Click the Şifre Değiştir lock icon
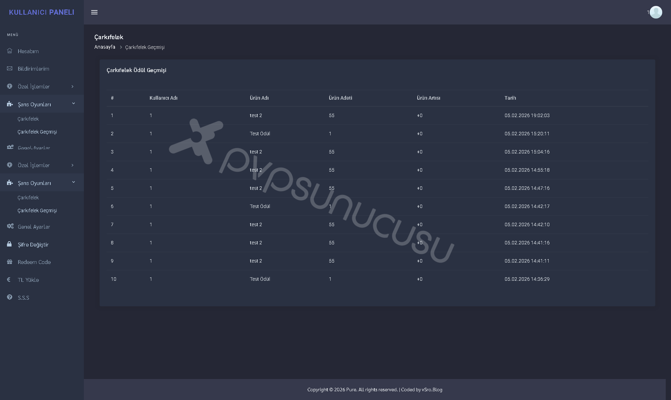Screen dimensions: 671x400 point(9,244)
